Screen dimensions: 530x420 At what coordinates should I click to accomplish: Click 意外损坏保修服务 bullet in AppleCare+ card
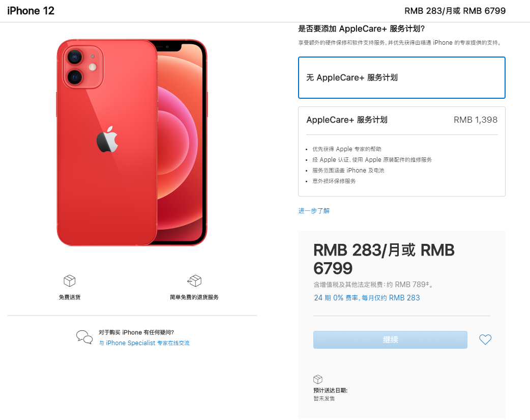[x=334, y=181]
